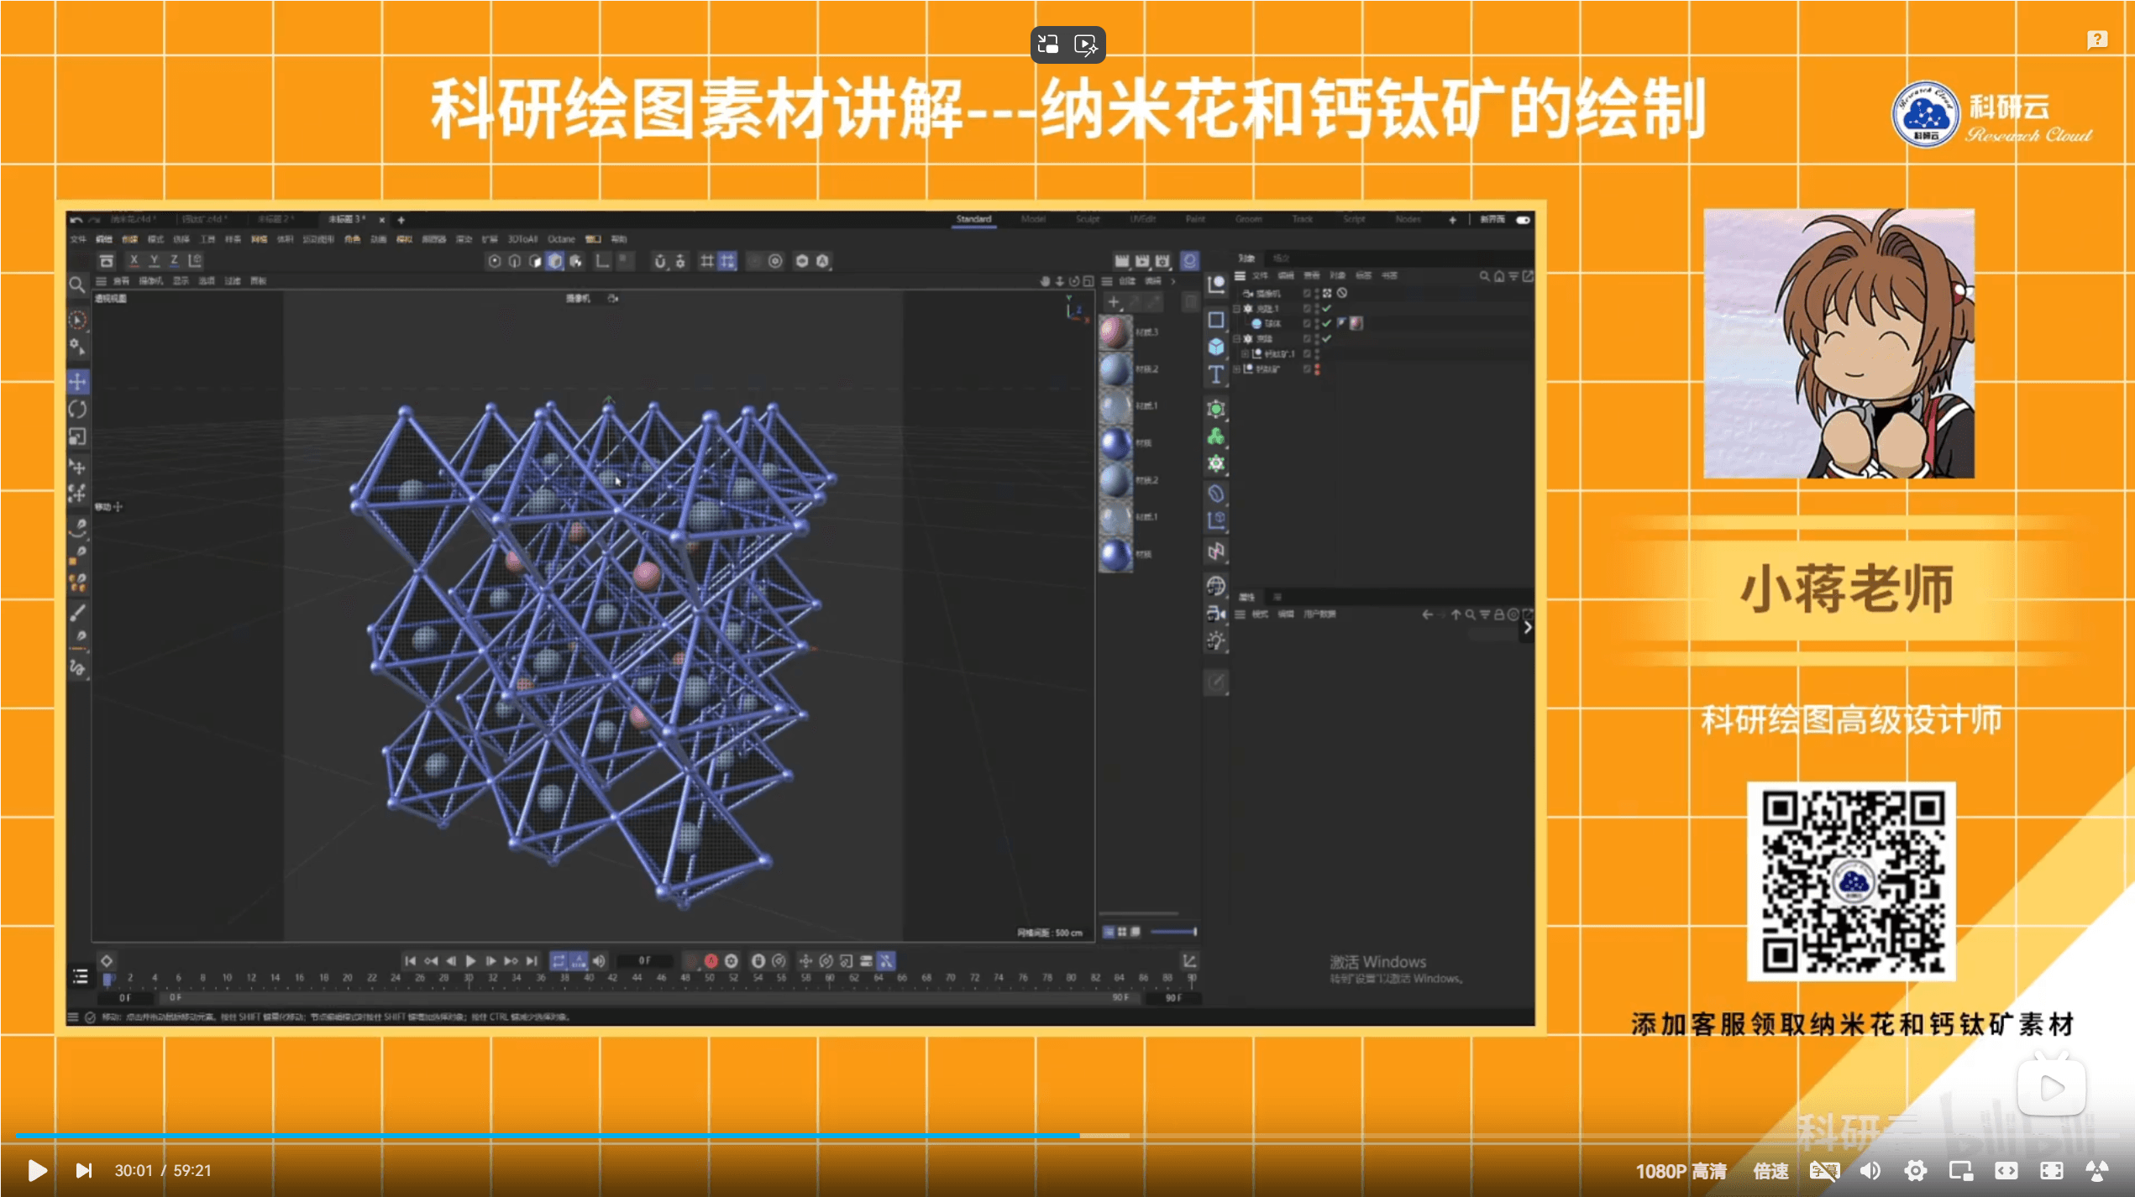Click the attribute panel back arrow
Viewport: 2135px width, 1197px height.
(1427, 615)
